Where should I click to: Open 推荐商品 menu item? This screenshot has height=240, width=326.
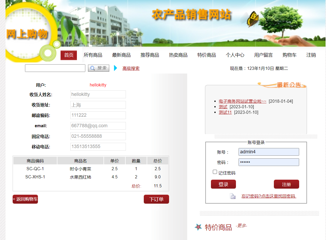(x=150, y=55)
